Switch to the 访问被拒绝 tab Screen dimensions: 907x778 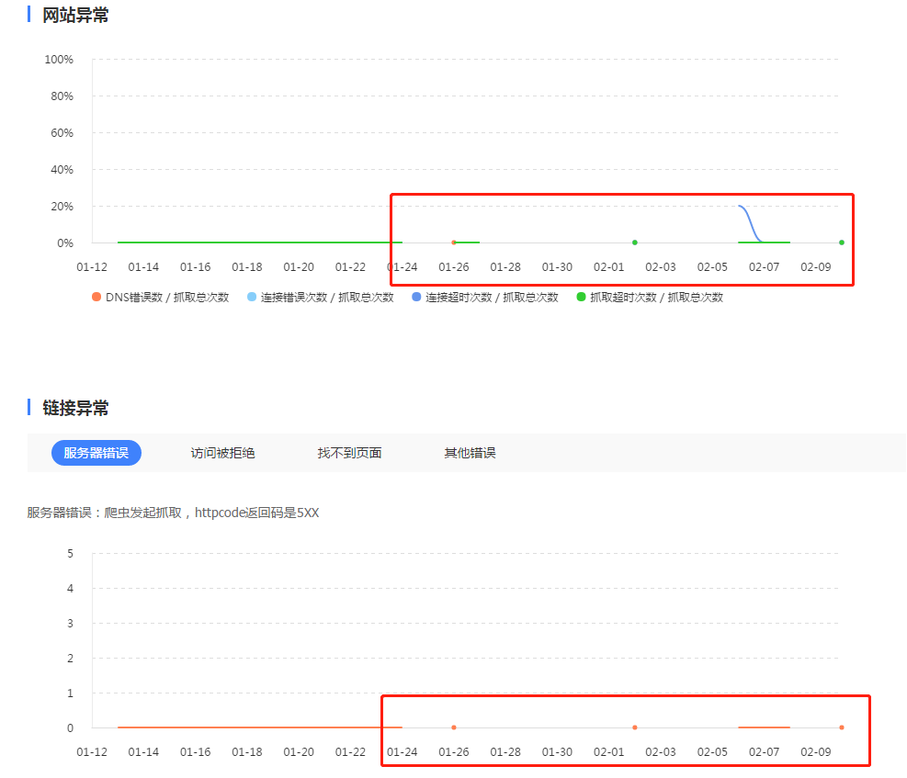coord(221,453)
